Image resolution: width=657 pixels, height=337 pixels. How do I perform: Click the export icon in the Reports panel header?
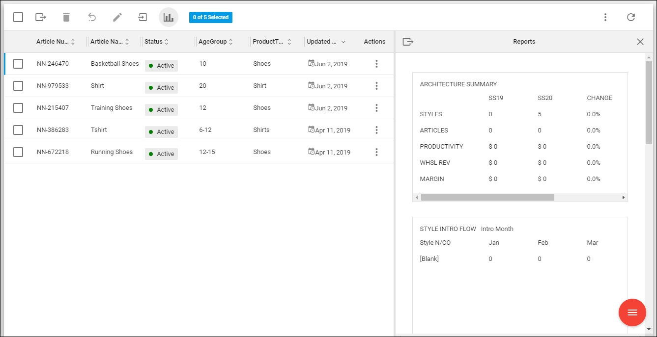tap(408, 42)
